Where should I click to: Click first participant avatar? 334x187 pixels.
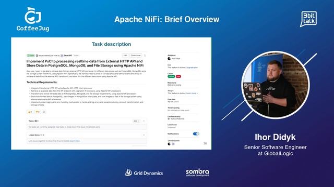click(x=169, y=144)
